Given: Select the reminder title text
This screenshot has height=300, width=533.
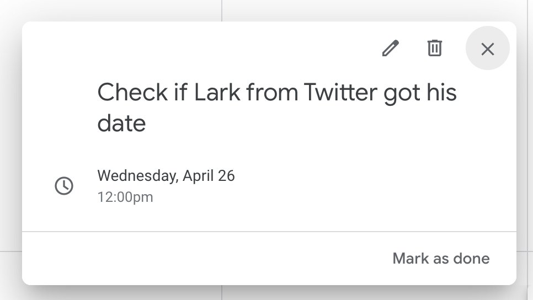Looking at the screenshot, I should click(276, 108).
